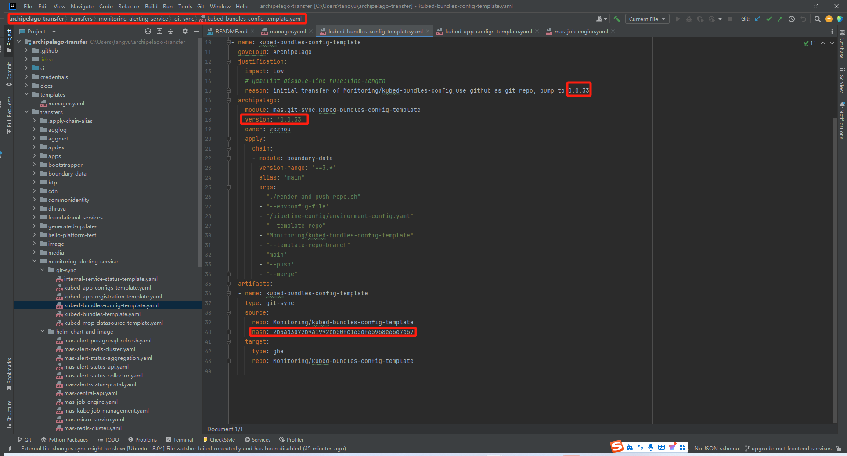This screenshot has height=456, width=847.
Task: Open the Python Packages tool window
Action: click(x=65, y=439)
